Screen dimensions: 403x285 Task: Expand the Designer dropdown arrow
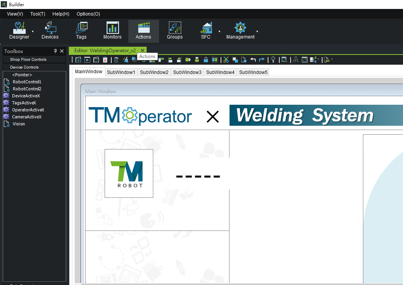coord(33,32)
